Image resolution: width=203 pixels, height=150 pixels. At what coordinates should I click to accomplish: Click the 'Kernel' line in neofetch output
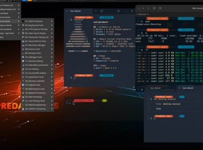point(113,29)
